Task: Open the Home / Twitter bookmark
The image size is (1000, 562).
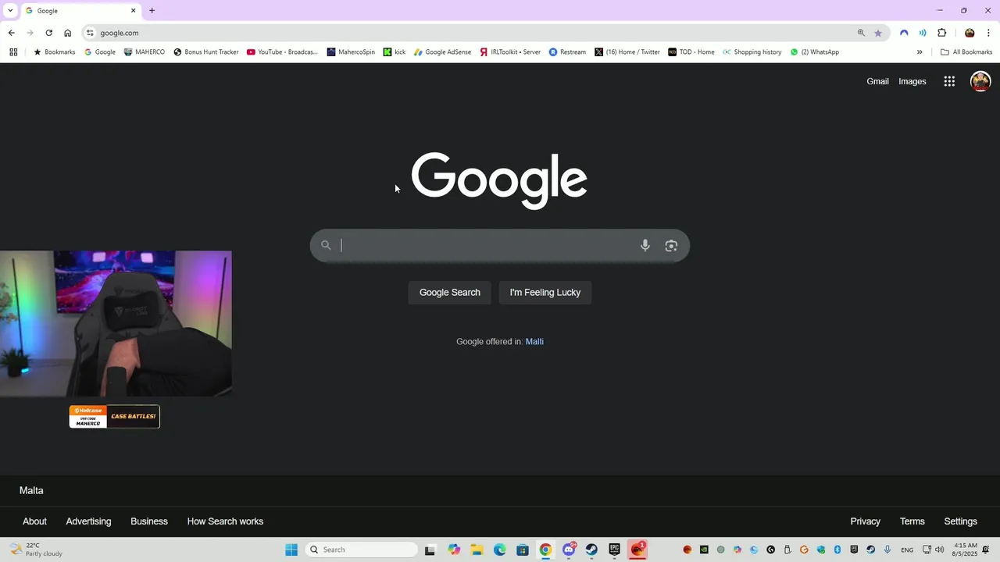Action: [627, 52]
